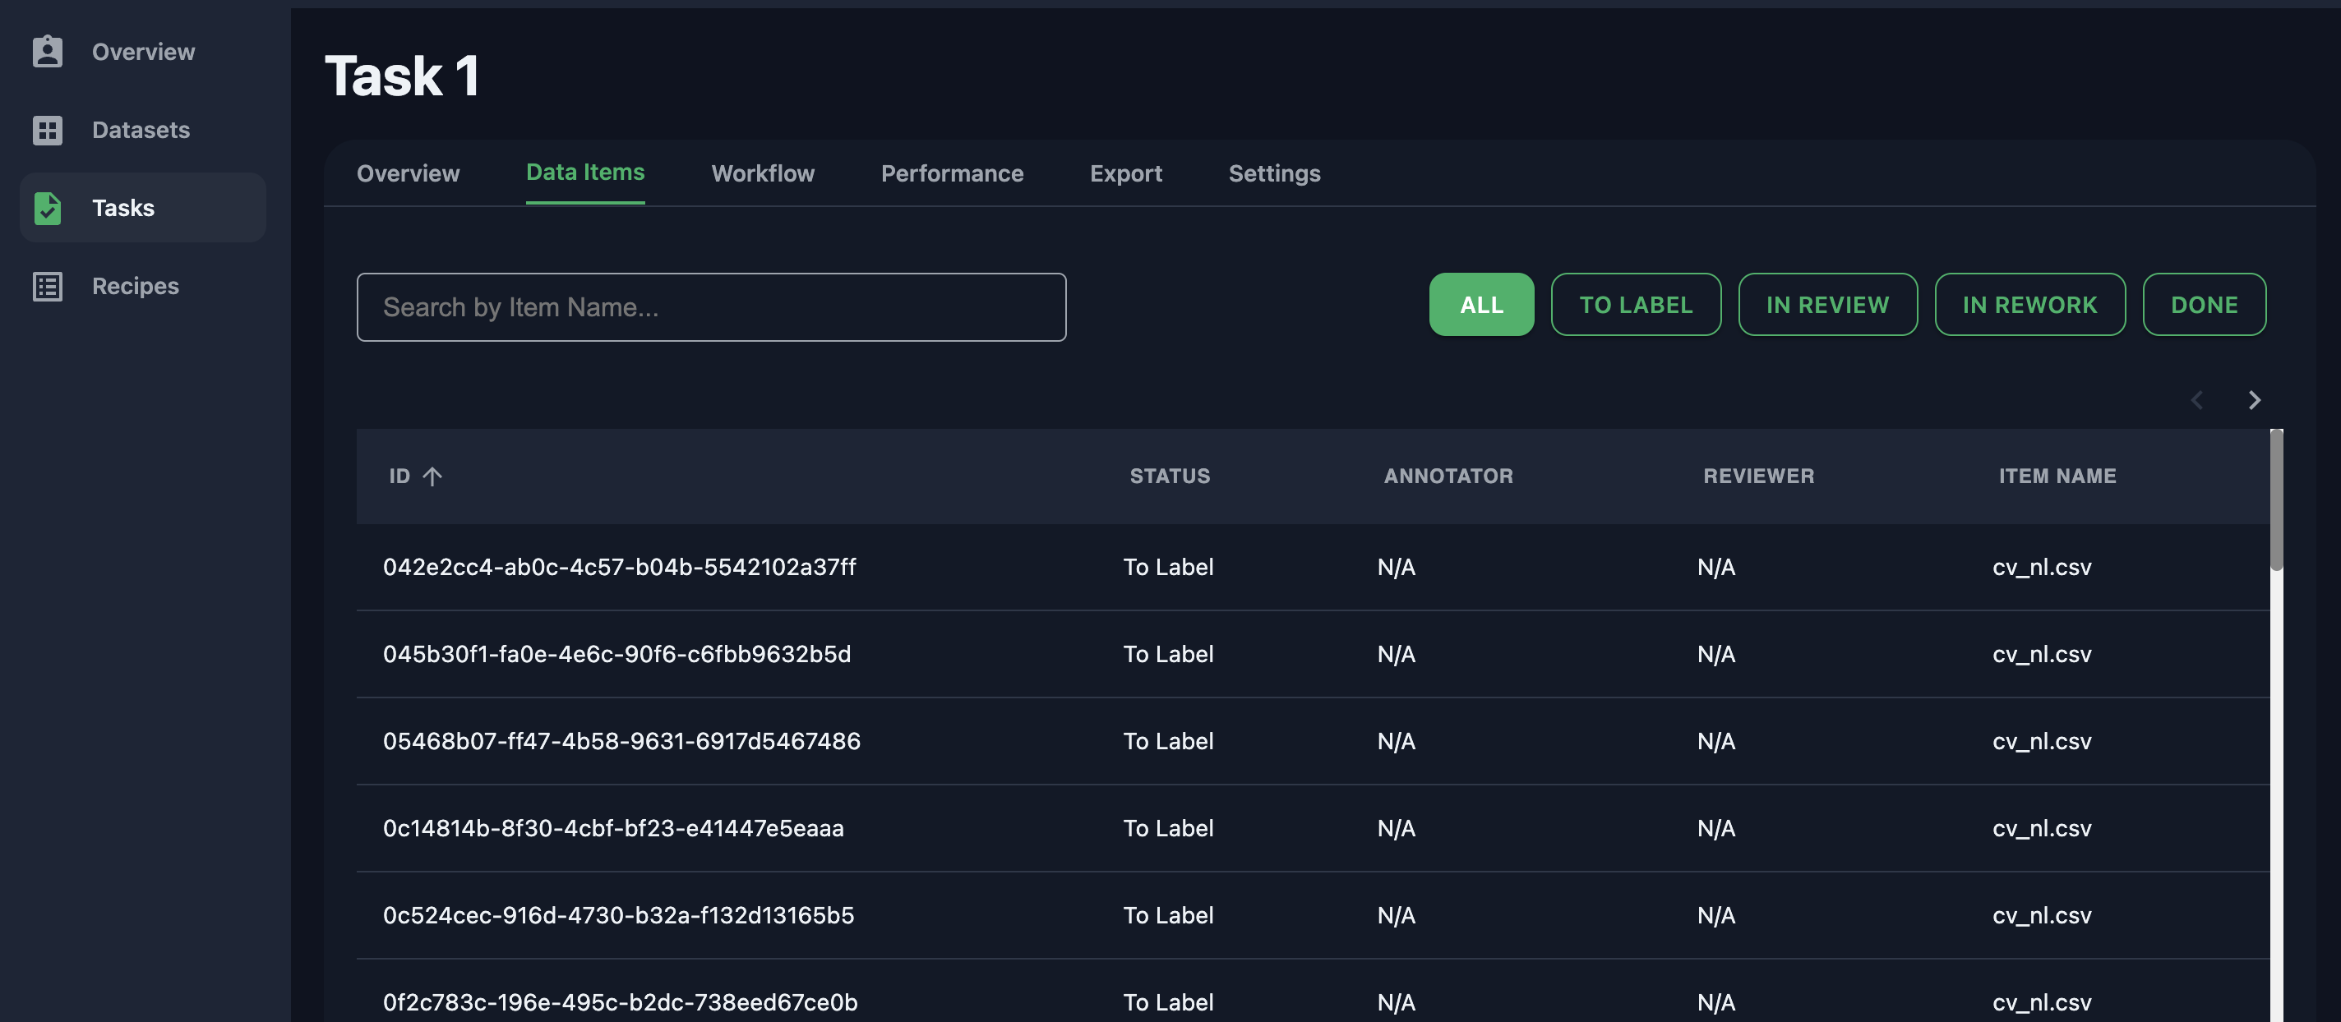Select row 0c524cec-916d-4730-b32a-f132d13165b5
The image size is (2341, 1022).
point(1312,916)
